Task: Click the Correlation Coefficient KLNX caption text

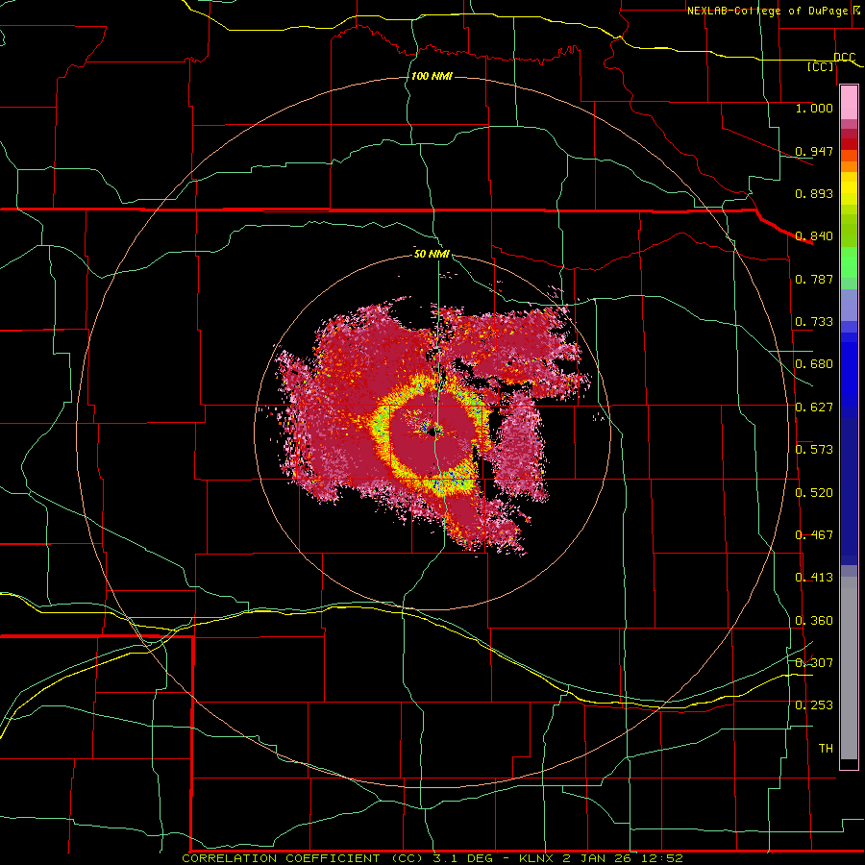Action: pos(432,858)
